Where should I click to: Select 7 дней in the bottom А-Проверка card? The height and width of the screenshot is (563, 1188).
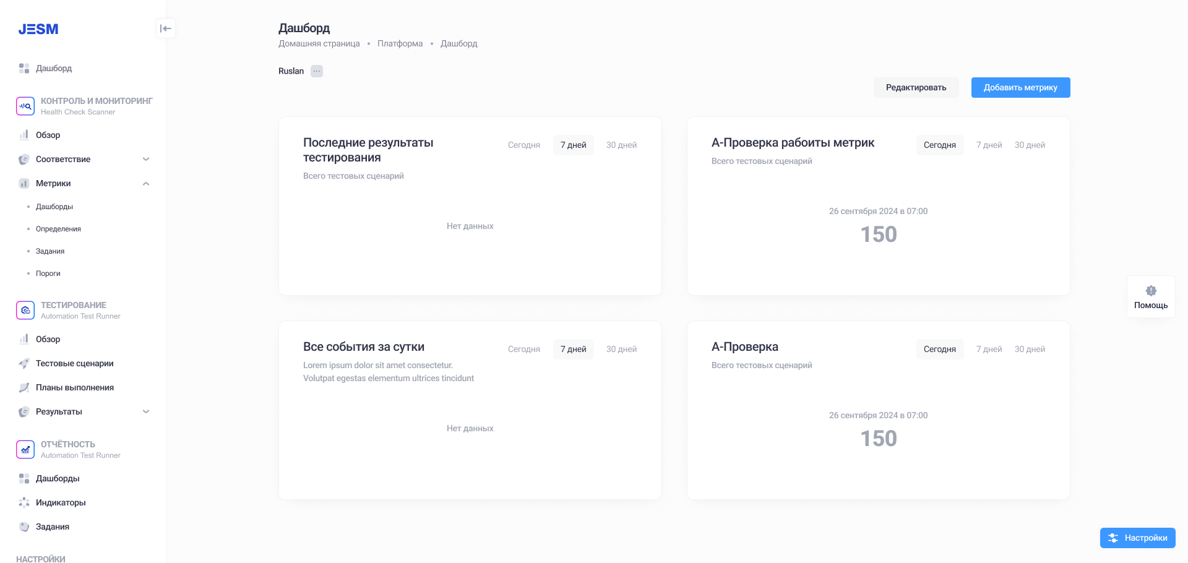pos(989,349)
